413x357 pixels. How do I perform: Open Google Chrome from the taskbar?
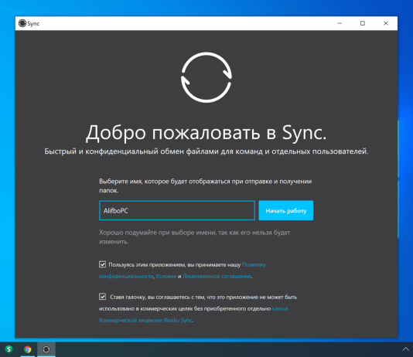pos(28,349)
